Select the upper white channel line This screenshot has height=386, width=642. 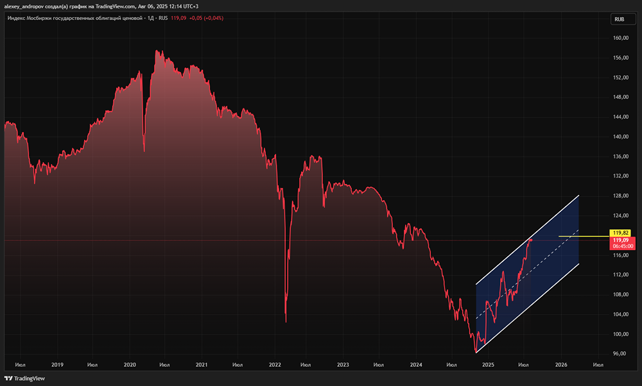(527, 240)
